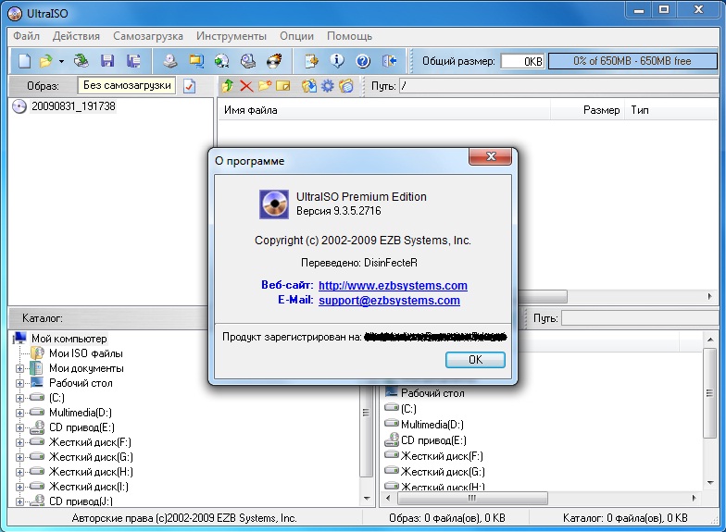Open the Опции menu

click(296, 36)
